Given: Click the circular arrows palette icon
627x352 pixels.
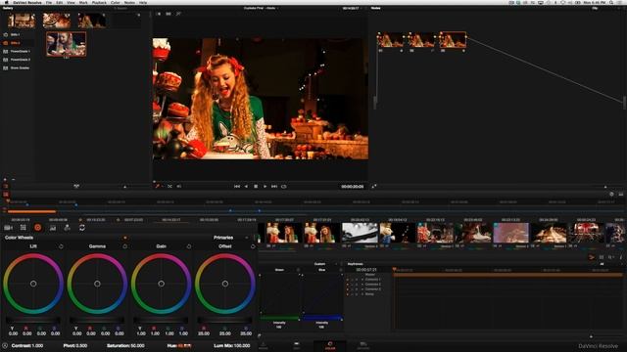Looking at the screenshot, I should point(82,228).
